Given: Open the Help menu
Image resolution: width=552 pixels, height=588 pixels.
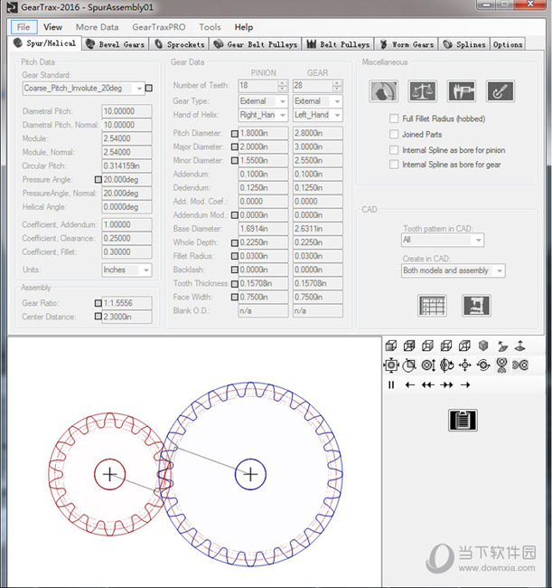Looking at the screenshot, I should point(244,27).
